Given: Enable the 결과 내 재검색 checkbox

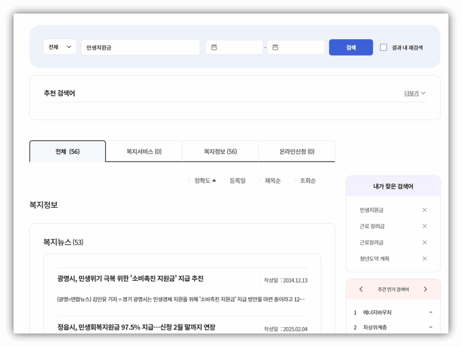Looking at the screenshot, I should click(383, 47).
